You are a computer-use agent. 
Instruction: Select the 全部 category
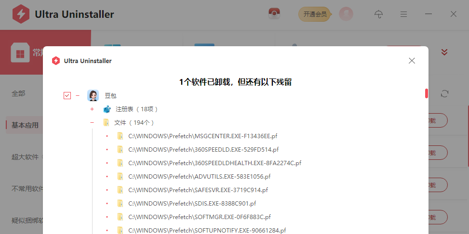point(18,93)
